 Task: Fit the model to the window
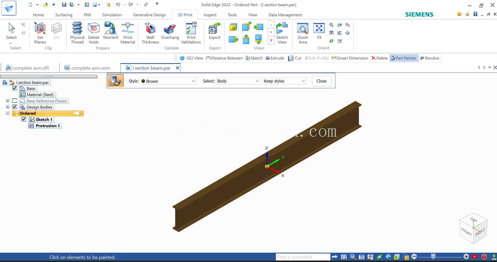(319, 31)
